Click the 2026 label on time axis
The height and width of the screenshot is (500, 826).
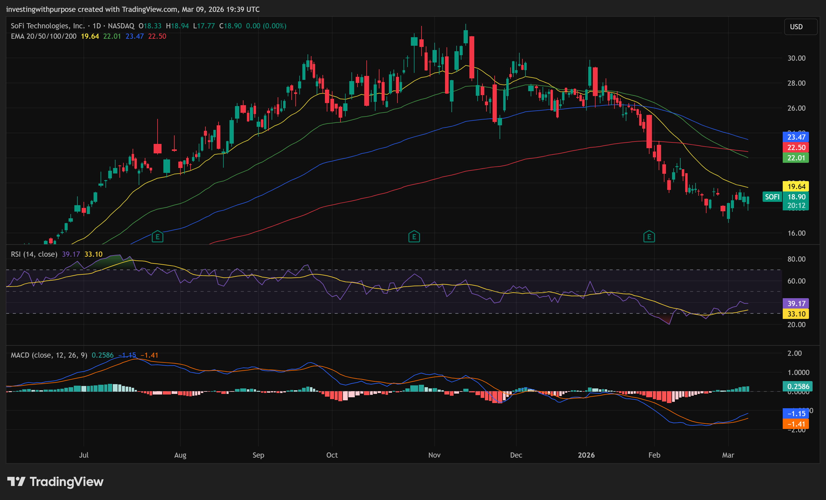pos(586,455)
